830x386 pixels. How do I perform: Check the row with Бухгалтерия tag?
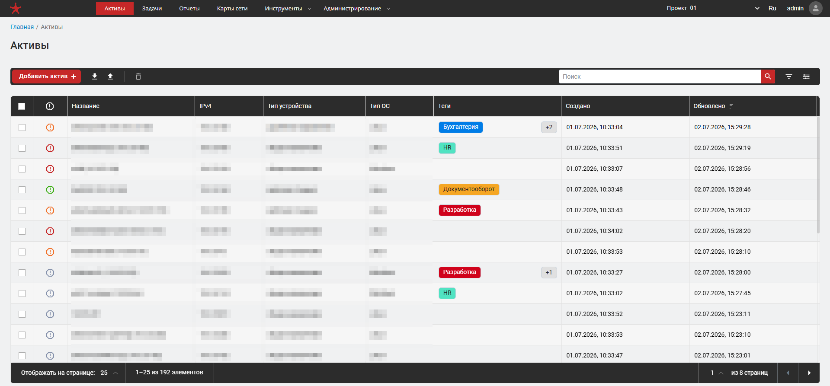click(x=22, y=128)
